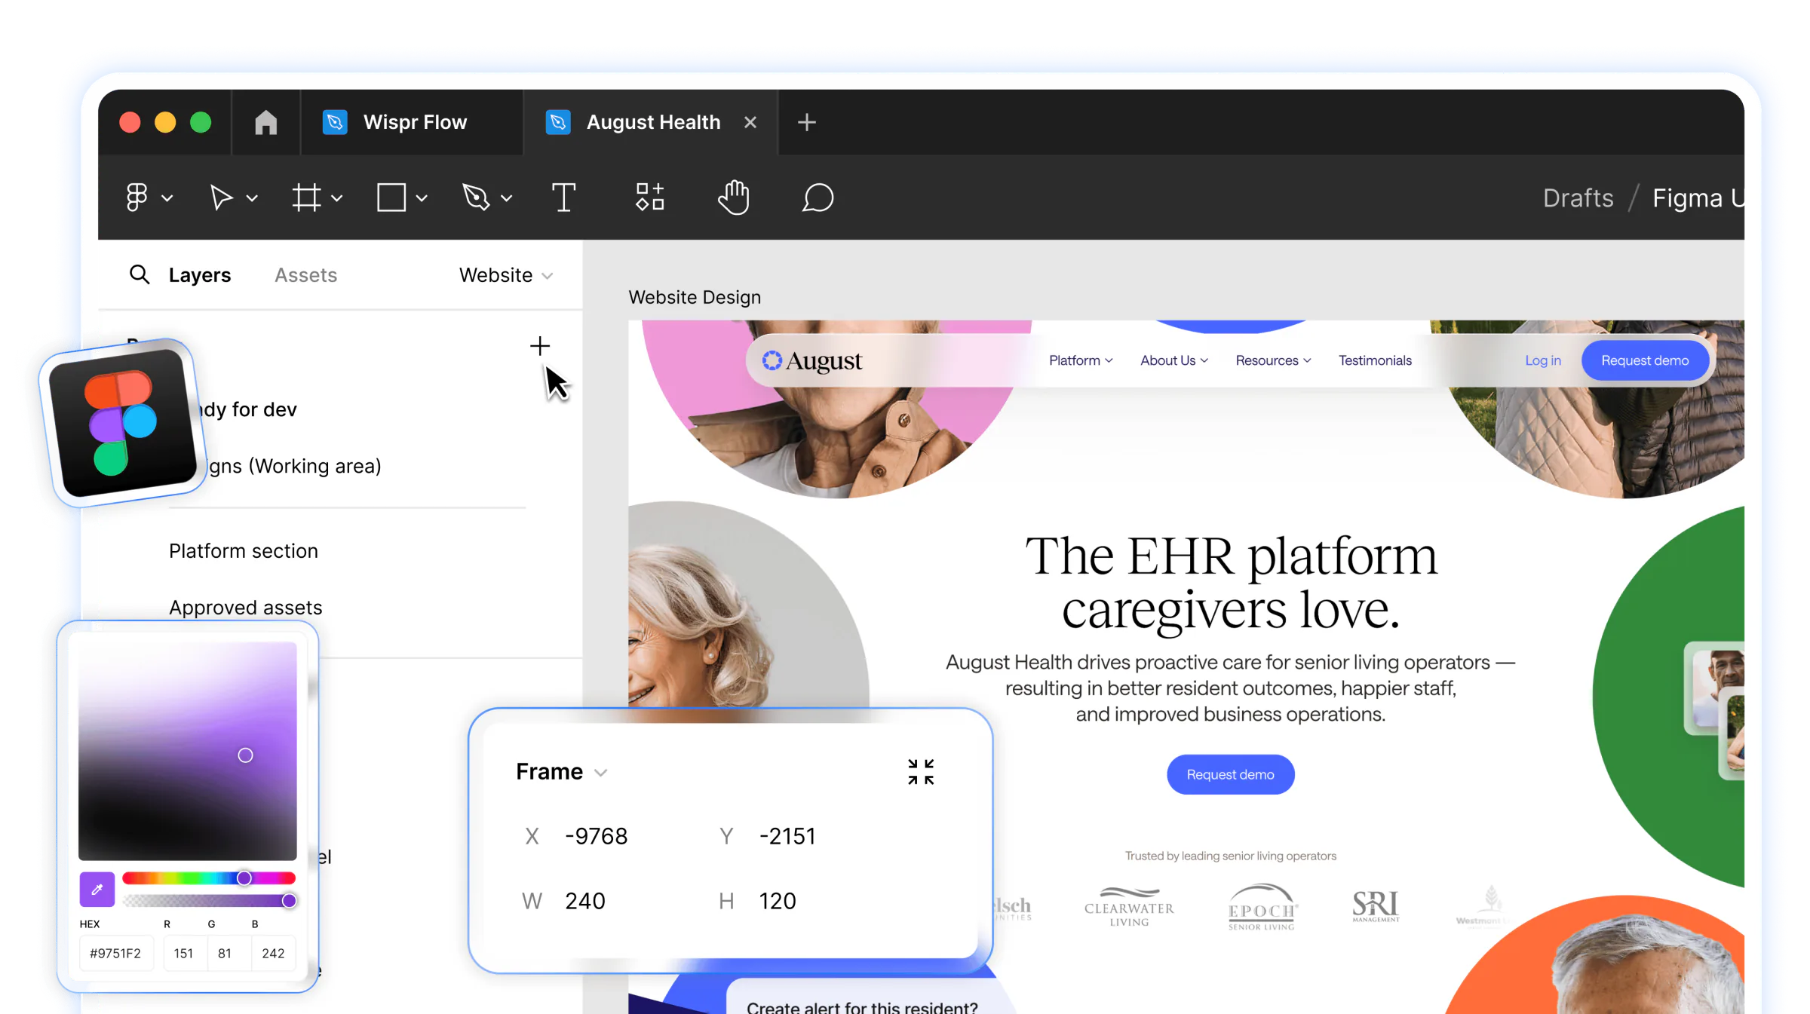The width and height of the screenshot is (1810, 1014).
Task: Click the Log in link
Action: pyautogui.click(x=1543, y=360)
